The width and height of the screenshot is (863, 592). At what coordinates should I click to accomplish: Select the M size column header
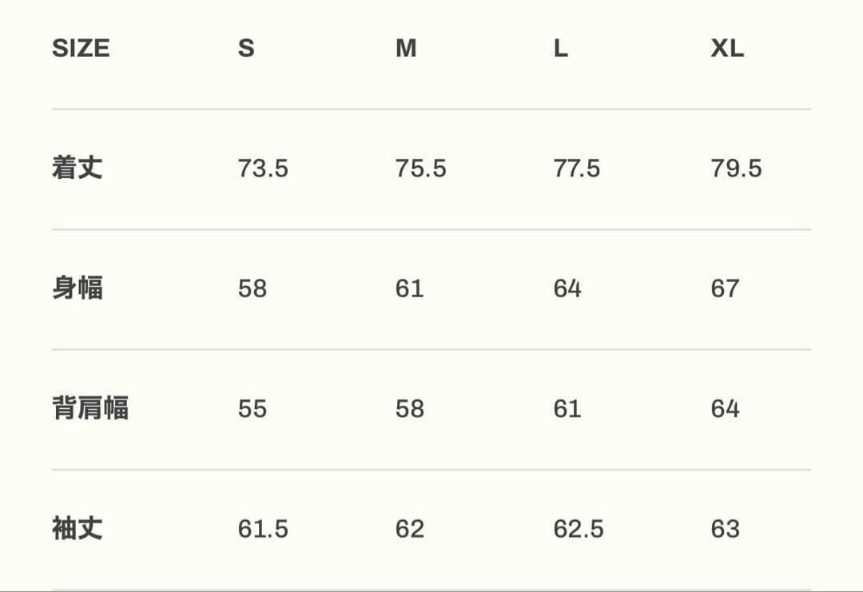coord(406,48)
